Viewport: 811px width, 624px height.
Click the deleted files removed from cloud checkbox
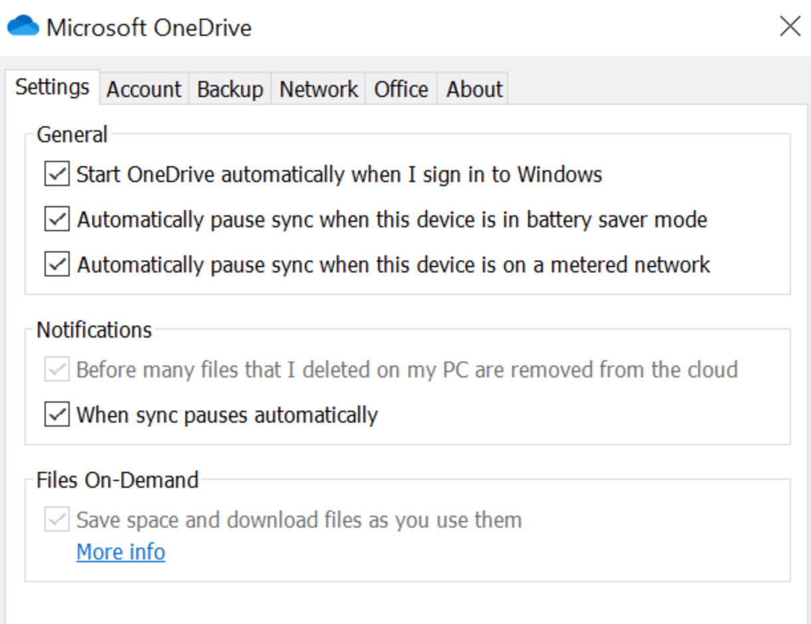tap(57, 369)
